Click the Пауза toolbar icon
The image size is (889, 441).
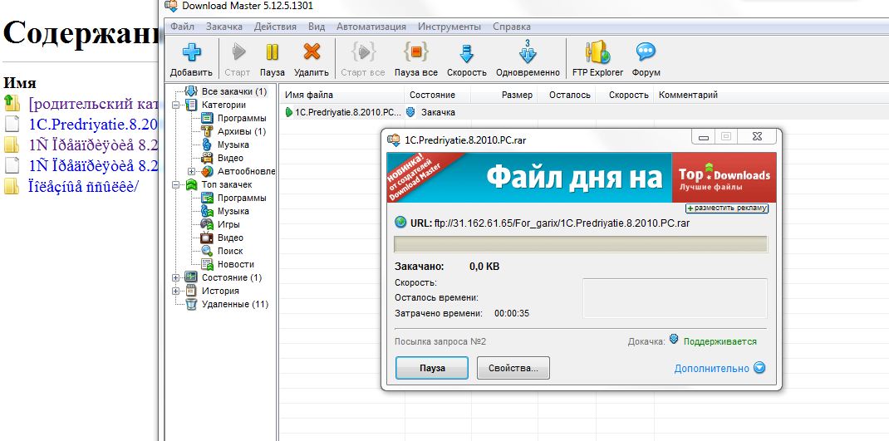[x=273, y=52]
